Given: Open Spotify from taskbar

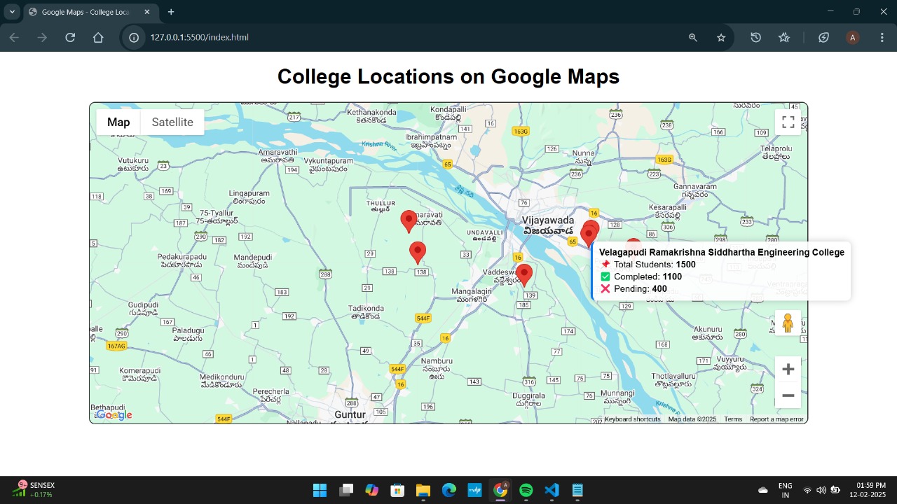Looking at the screenshot, I should pyautogui.click(x=526, y=490).
